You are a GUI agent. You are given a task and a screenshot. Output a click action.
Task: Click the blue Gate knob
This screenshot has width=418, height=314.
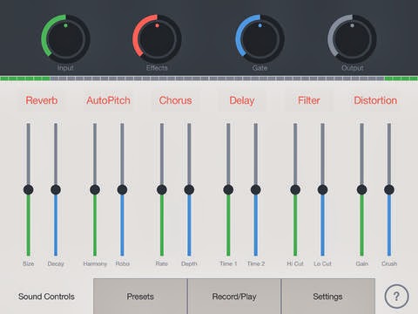click(x=260, y=38)
